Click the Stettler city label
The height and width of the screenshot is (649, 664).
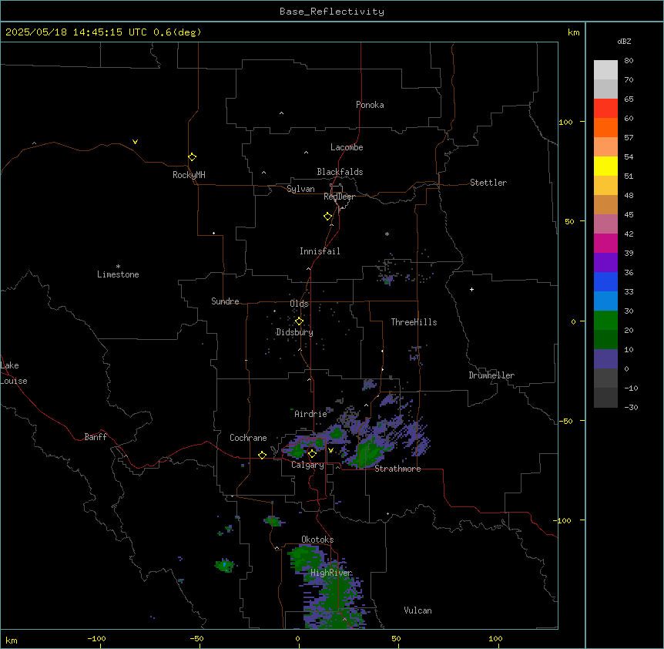(488, 183)
